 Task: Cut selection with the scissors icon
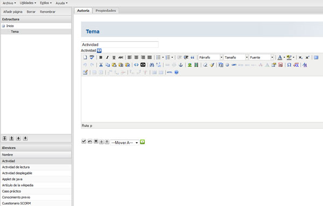click(101, 65)
